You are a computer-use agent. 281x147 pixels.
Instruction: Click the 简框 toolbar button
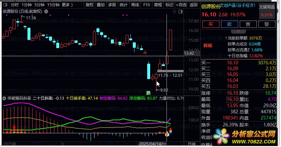coord(158,5)
